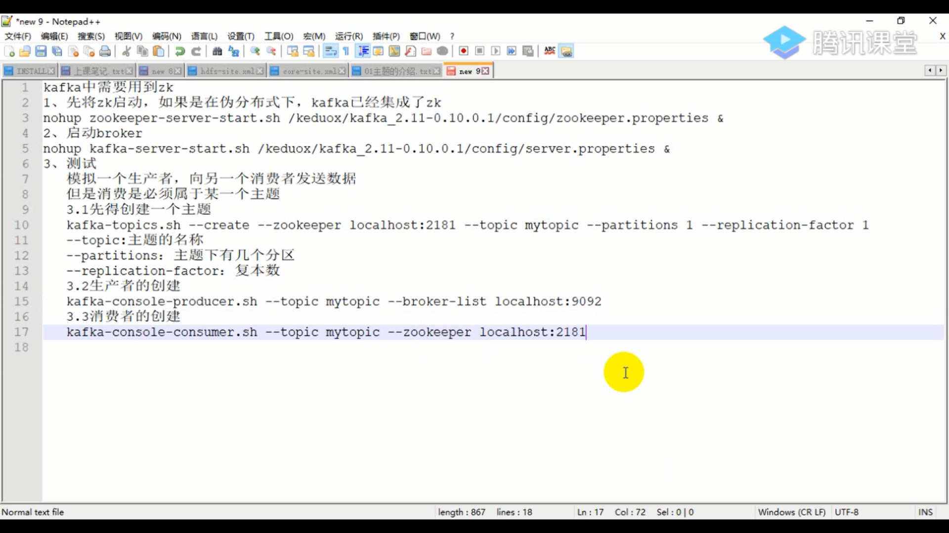Click the Undo toolbar icon
Screen dimensions: 949x533
(x=180, y=51)
